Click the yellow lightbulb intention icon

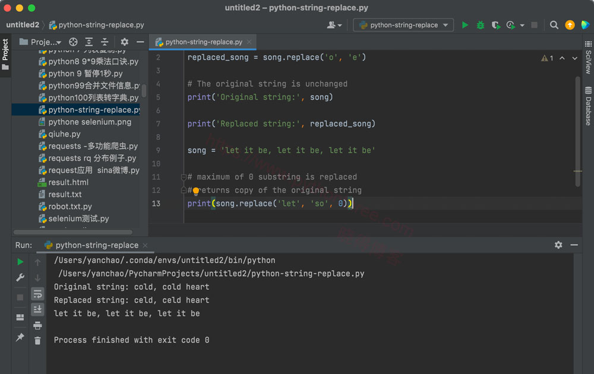click(x=196, y=191)
